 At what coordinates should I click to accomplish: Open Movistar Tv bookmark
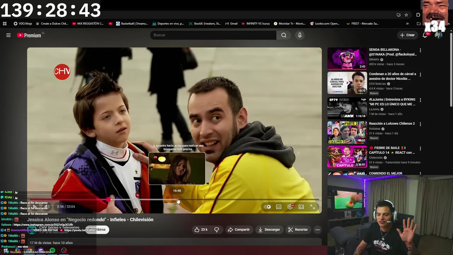pyautogui.click(x=289, y=24)
